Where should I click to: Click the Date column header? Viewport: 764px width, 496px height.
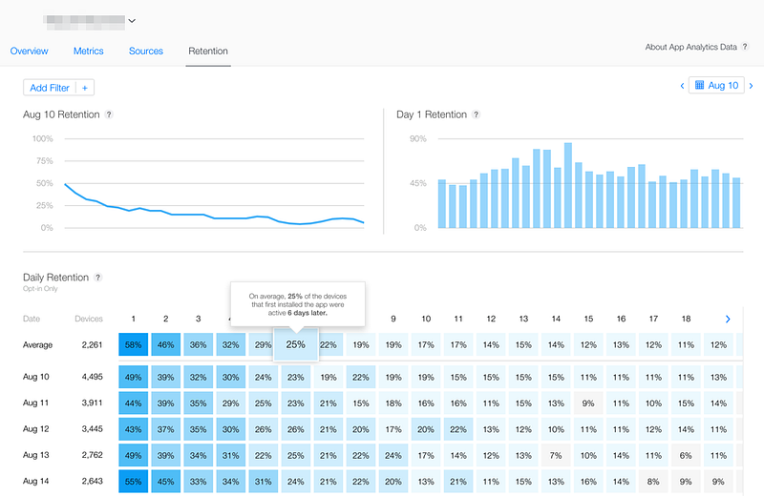(x=32, y=319)
